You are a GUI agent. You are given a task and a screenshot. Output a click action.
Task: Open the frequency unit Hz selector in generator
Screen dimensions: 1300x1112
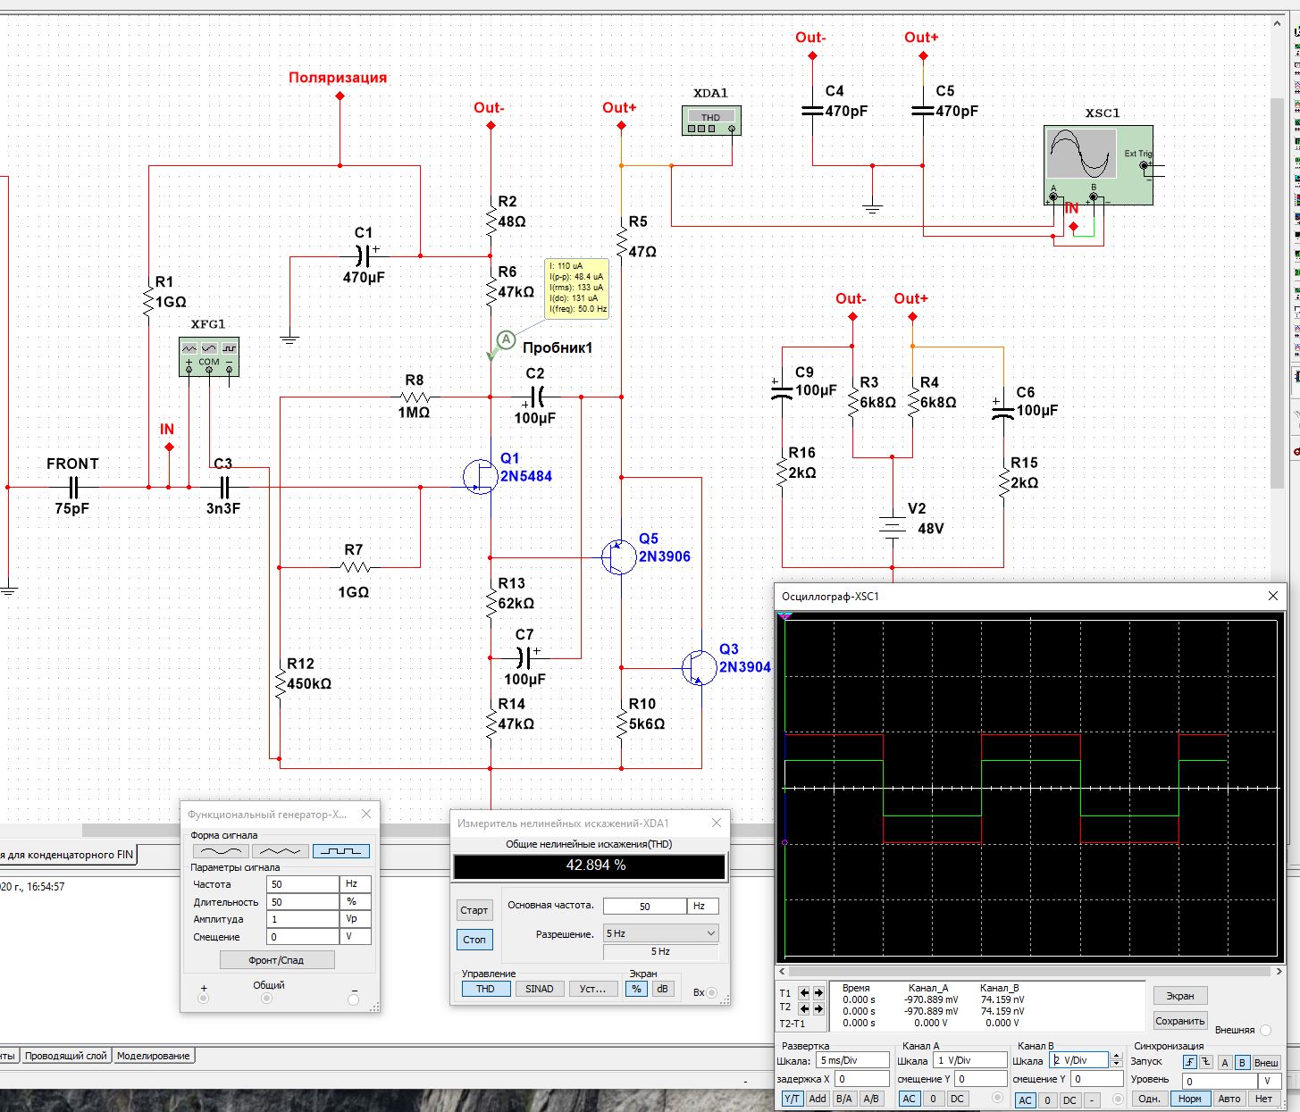click(x=355, y=884)
